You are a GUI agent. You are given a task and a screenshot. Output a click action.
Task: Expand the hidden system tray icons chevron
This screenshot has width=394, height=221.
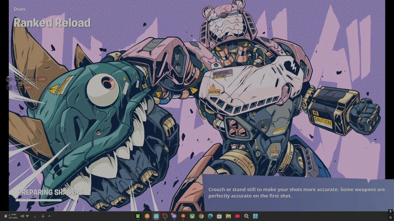click(49, 216)
